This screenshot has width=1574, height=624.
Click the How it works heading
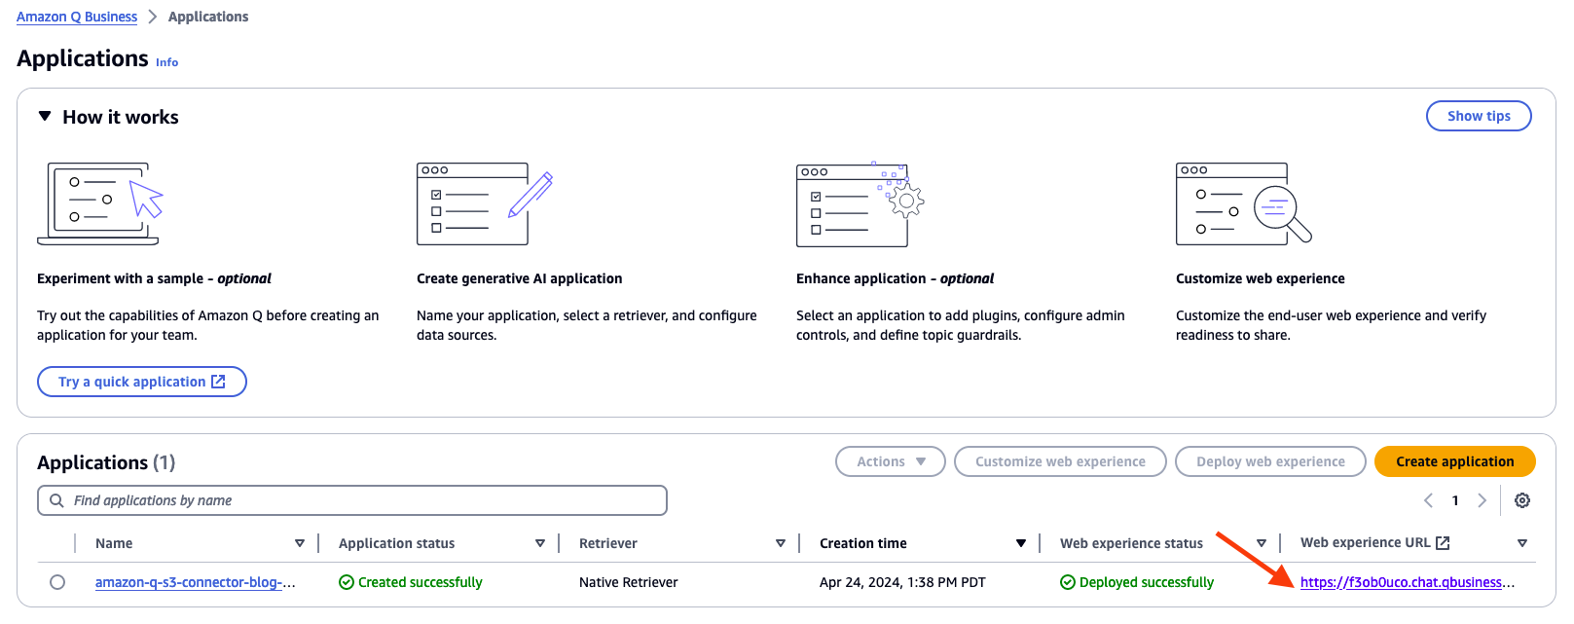[121, 117]
